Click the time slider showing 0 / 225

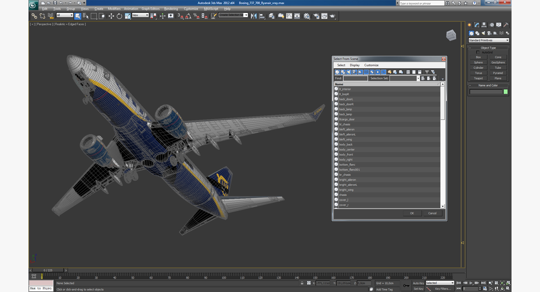pyautogui.click(x=48, y=270)
